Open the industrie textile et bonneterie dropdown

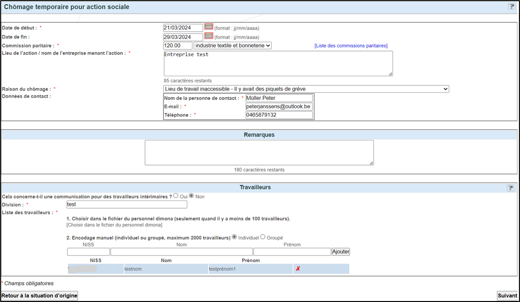point(232,46)
